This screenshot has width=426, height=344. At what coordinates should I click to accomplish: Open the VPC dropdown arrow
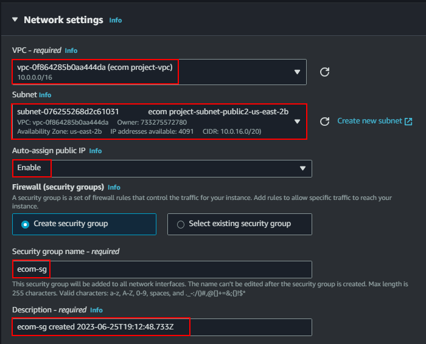pyautogui.click(x=297, y=72)
